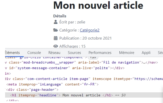Click 'Publication : 20 octobre 2021' text
This screenshot has width=163, height=103.
point(85,38)
